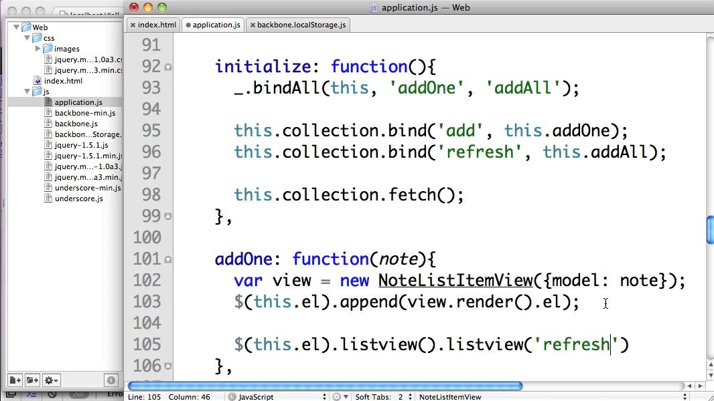Image resolution: width=714 pixels, height=401 pixels.
Task: Expand the images folder
Action: point(38,49)
